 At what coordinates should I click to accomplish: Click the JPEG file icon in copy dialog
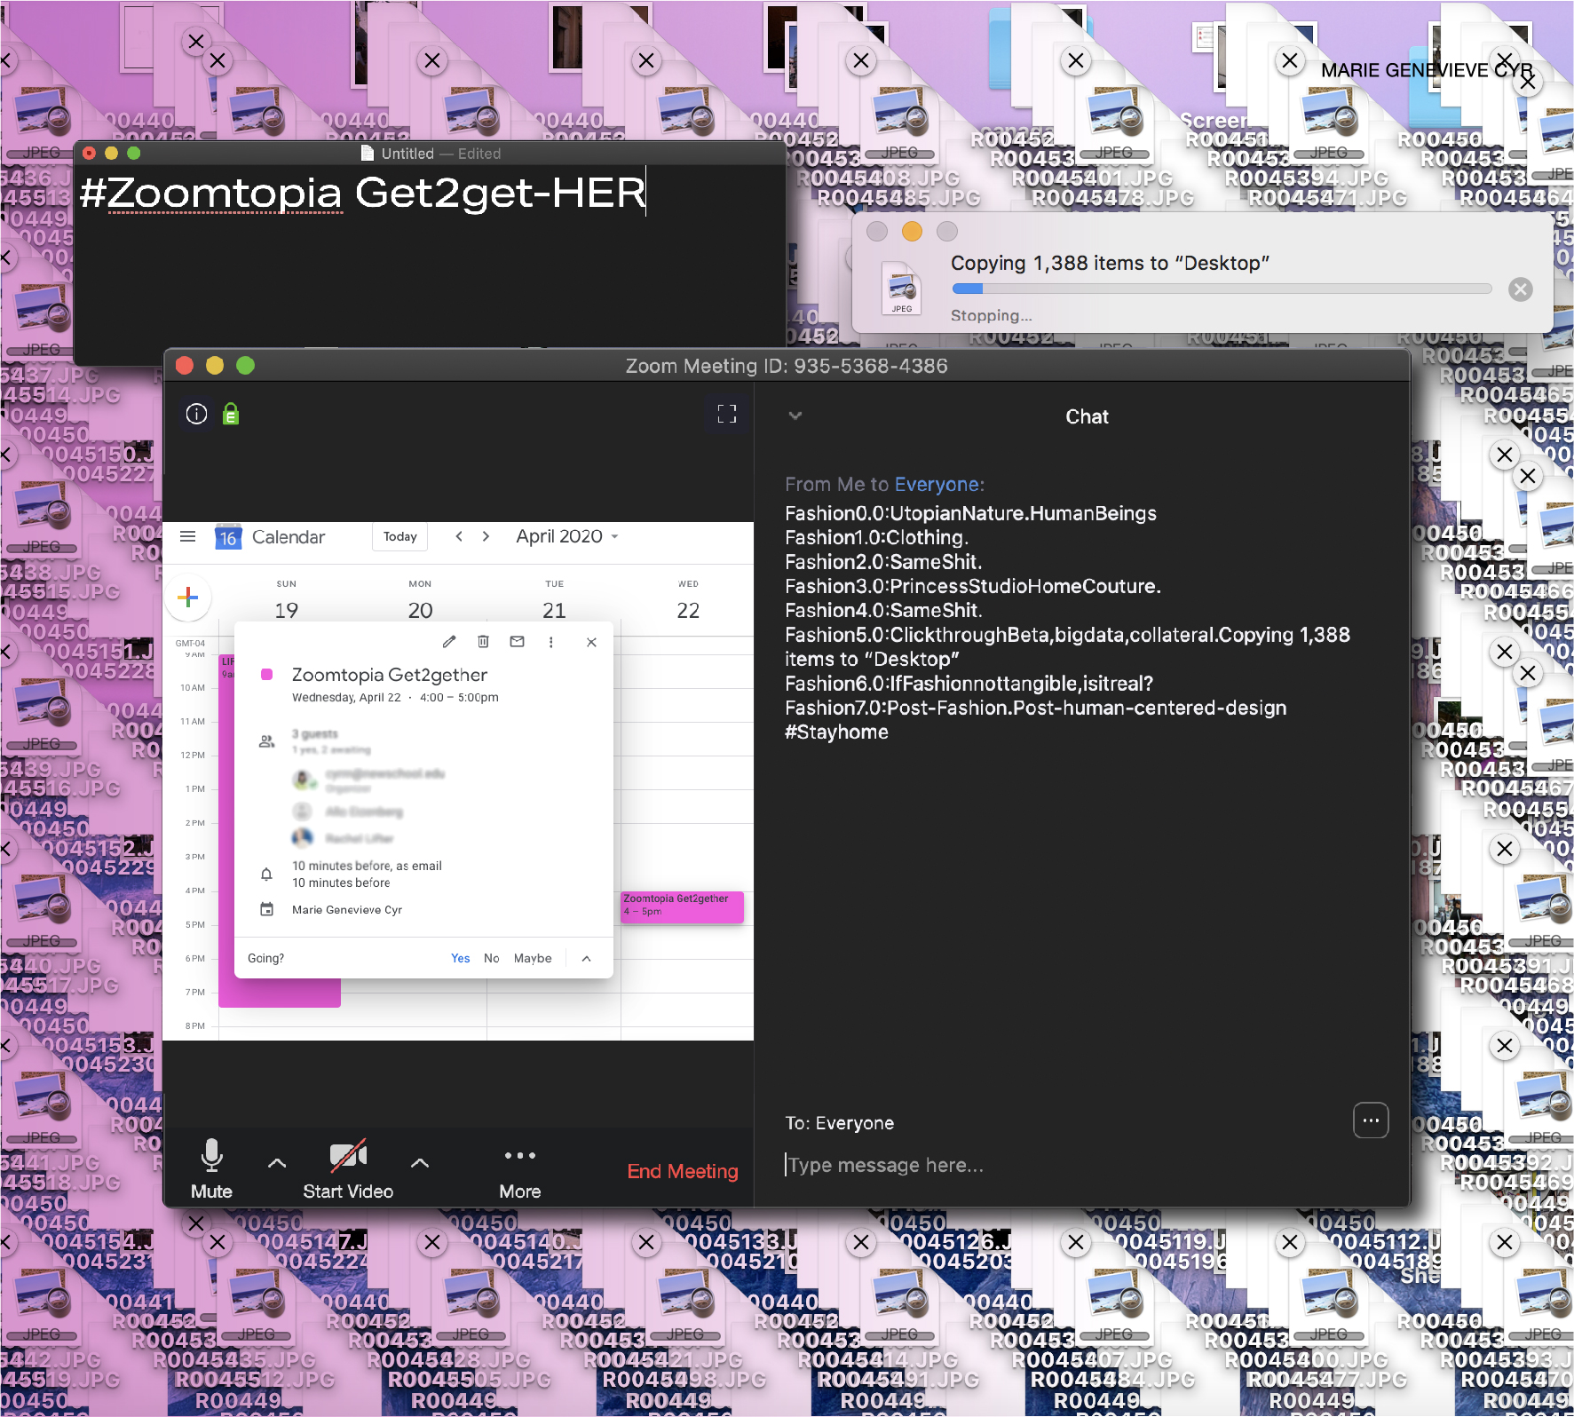pyautogui.click(x=901, y=288)
